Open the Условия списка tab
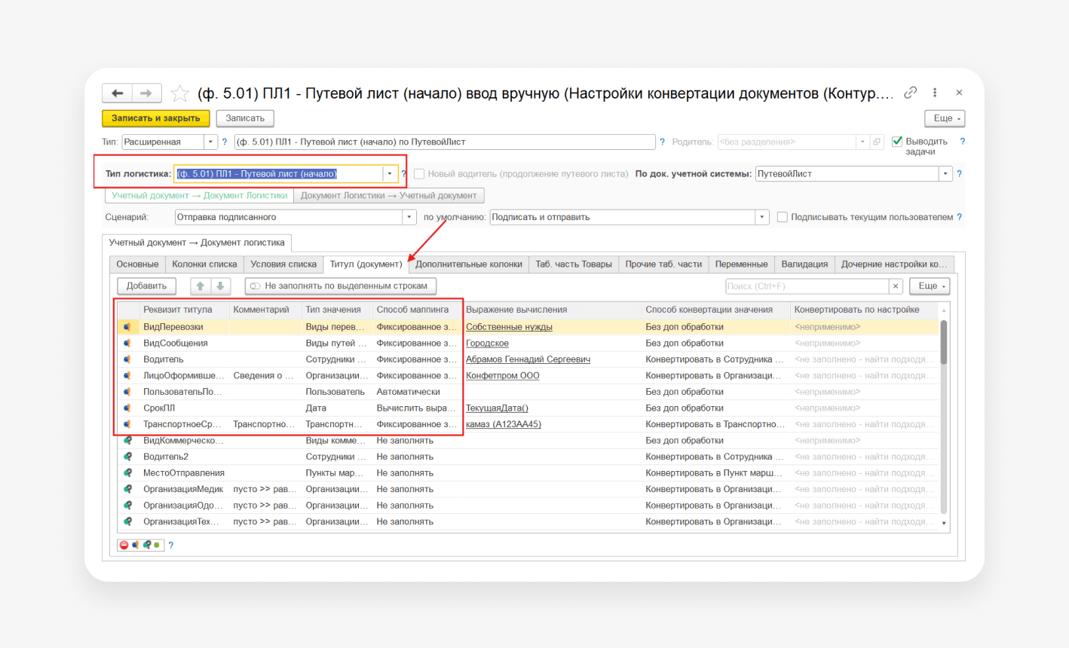1069x648 pixels. click(283, 264)
